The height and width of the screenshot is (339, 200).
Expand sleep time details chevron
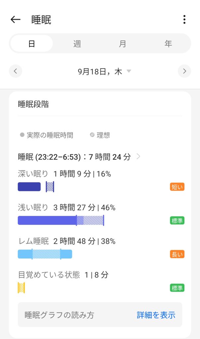tap(138, 157)
